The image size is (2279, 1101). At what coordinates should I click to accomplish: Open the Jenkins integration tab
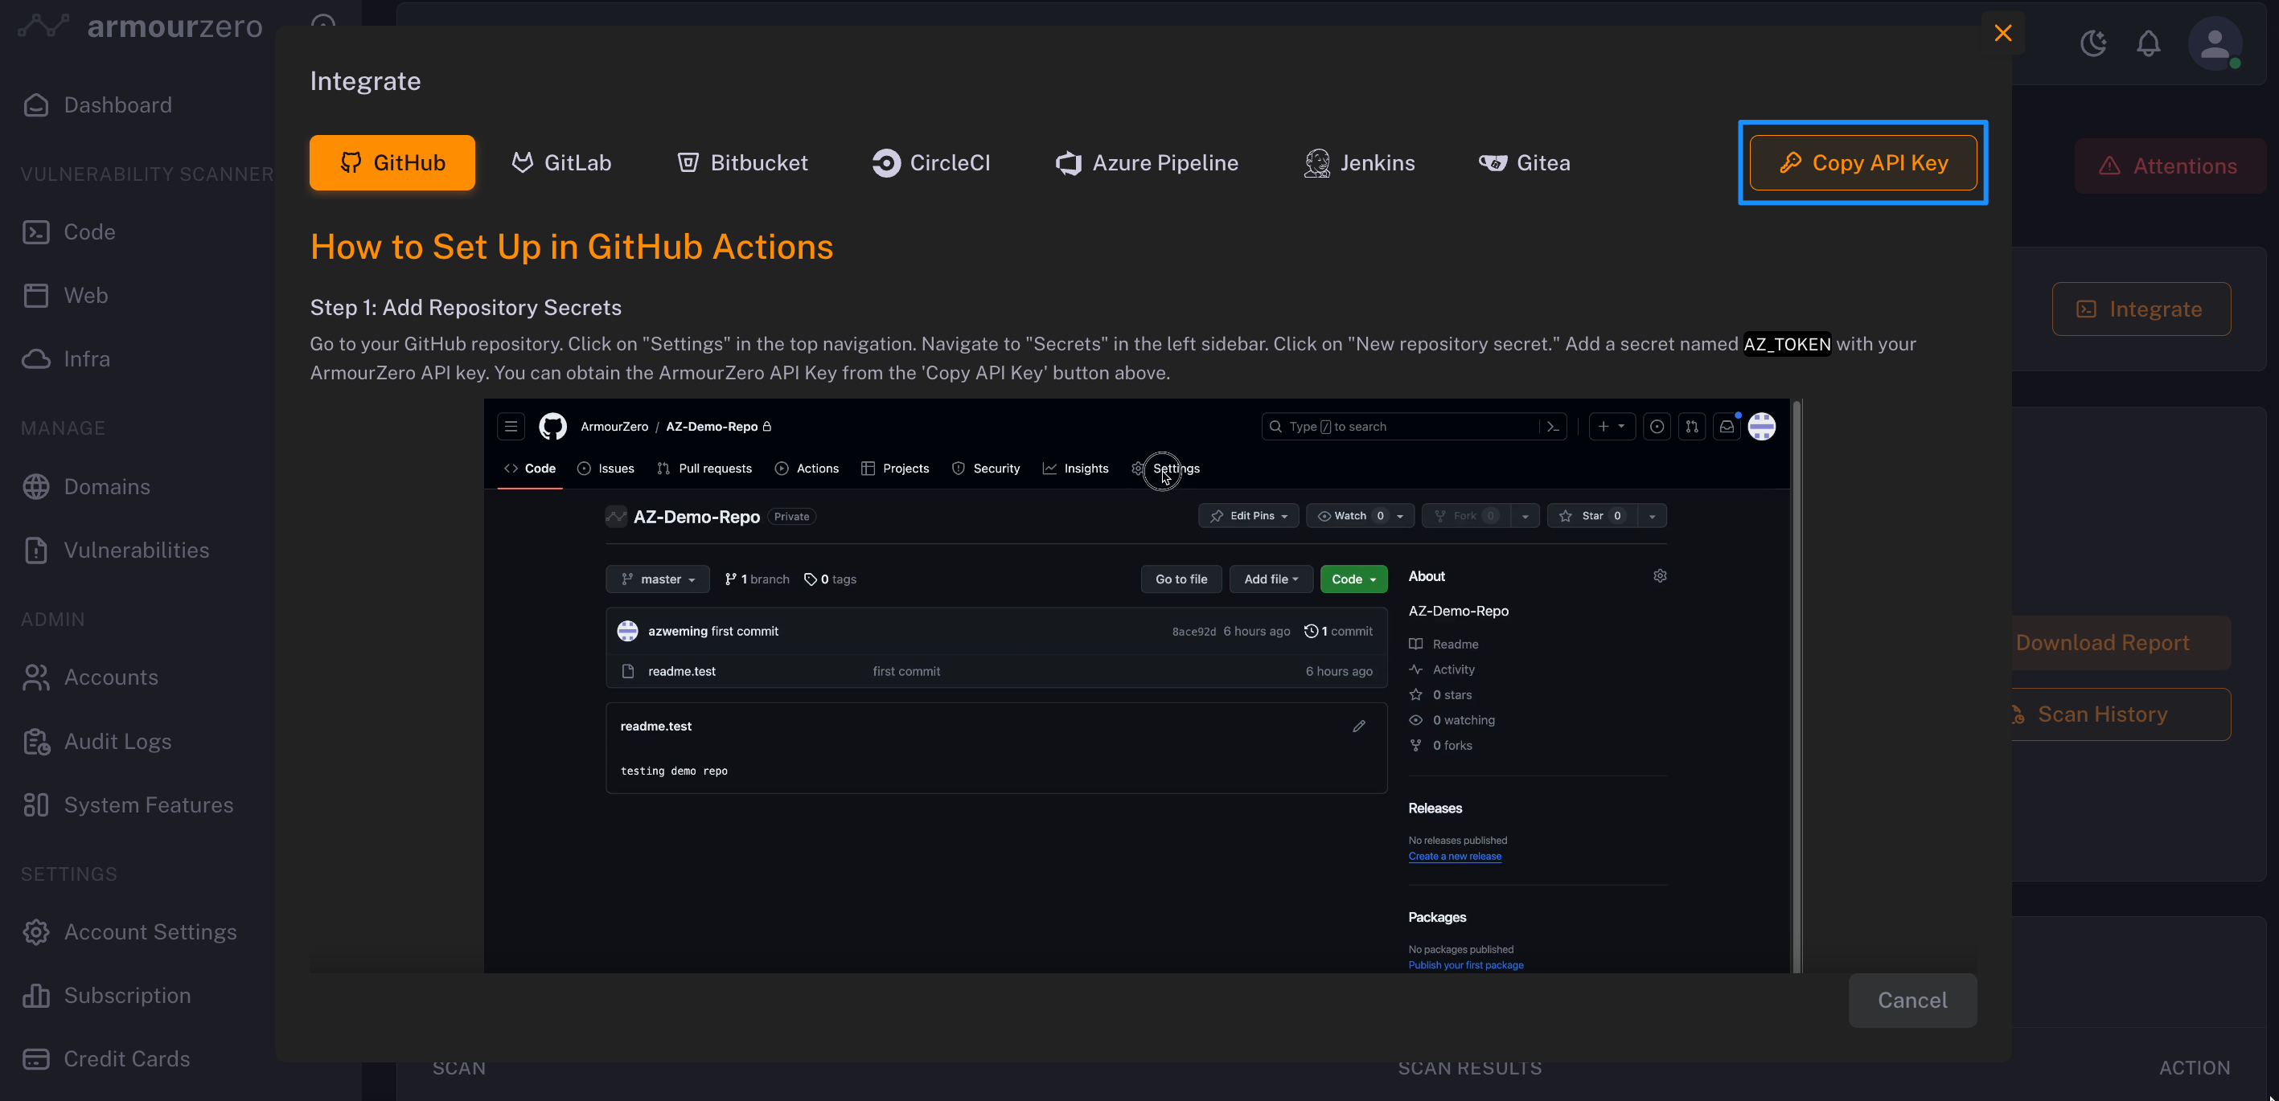[1359, 162]
